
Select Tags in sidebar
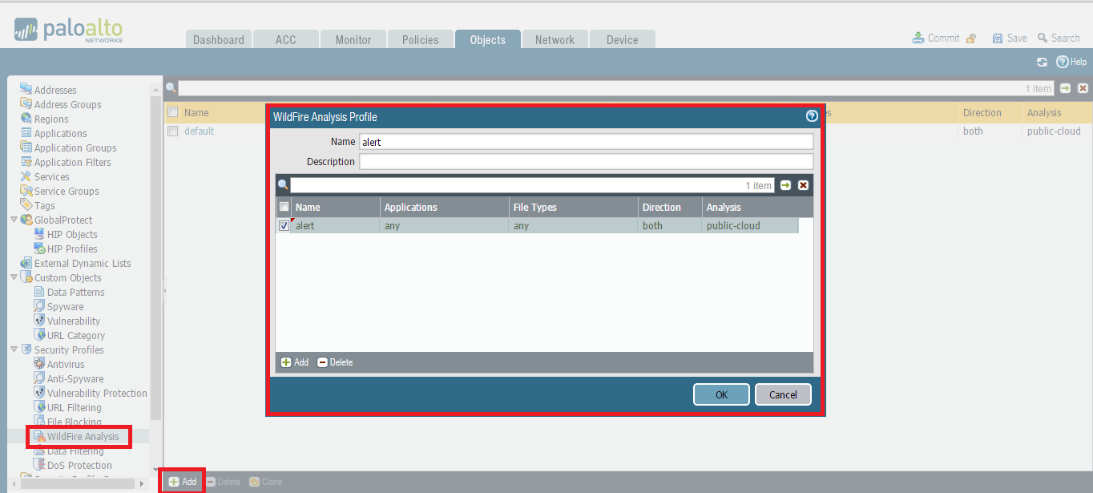pos(44,205)
